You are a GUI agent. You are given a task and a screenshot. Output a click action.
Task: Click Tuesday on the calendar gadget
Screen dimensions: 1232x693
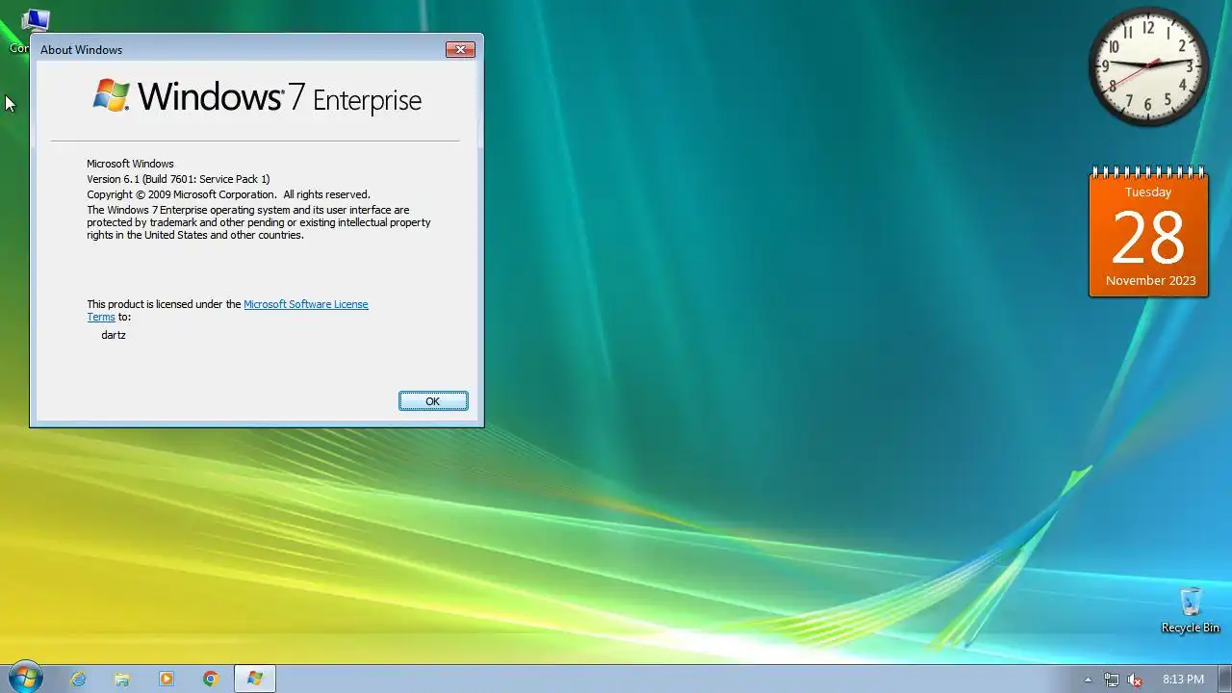(x=1148, y=192)
